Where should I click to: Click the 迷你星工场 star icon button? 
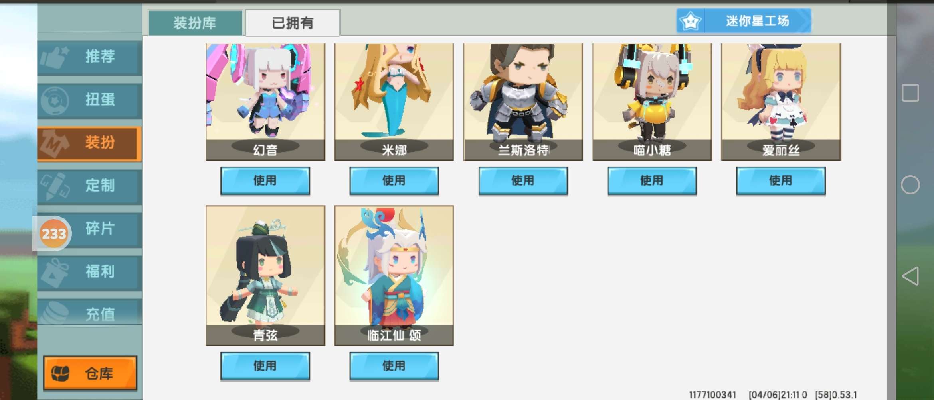coord(744,21)
